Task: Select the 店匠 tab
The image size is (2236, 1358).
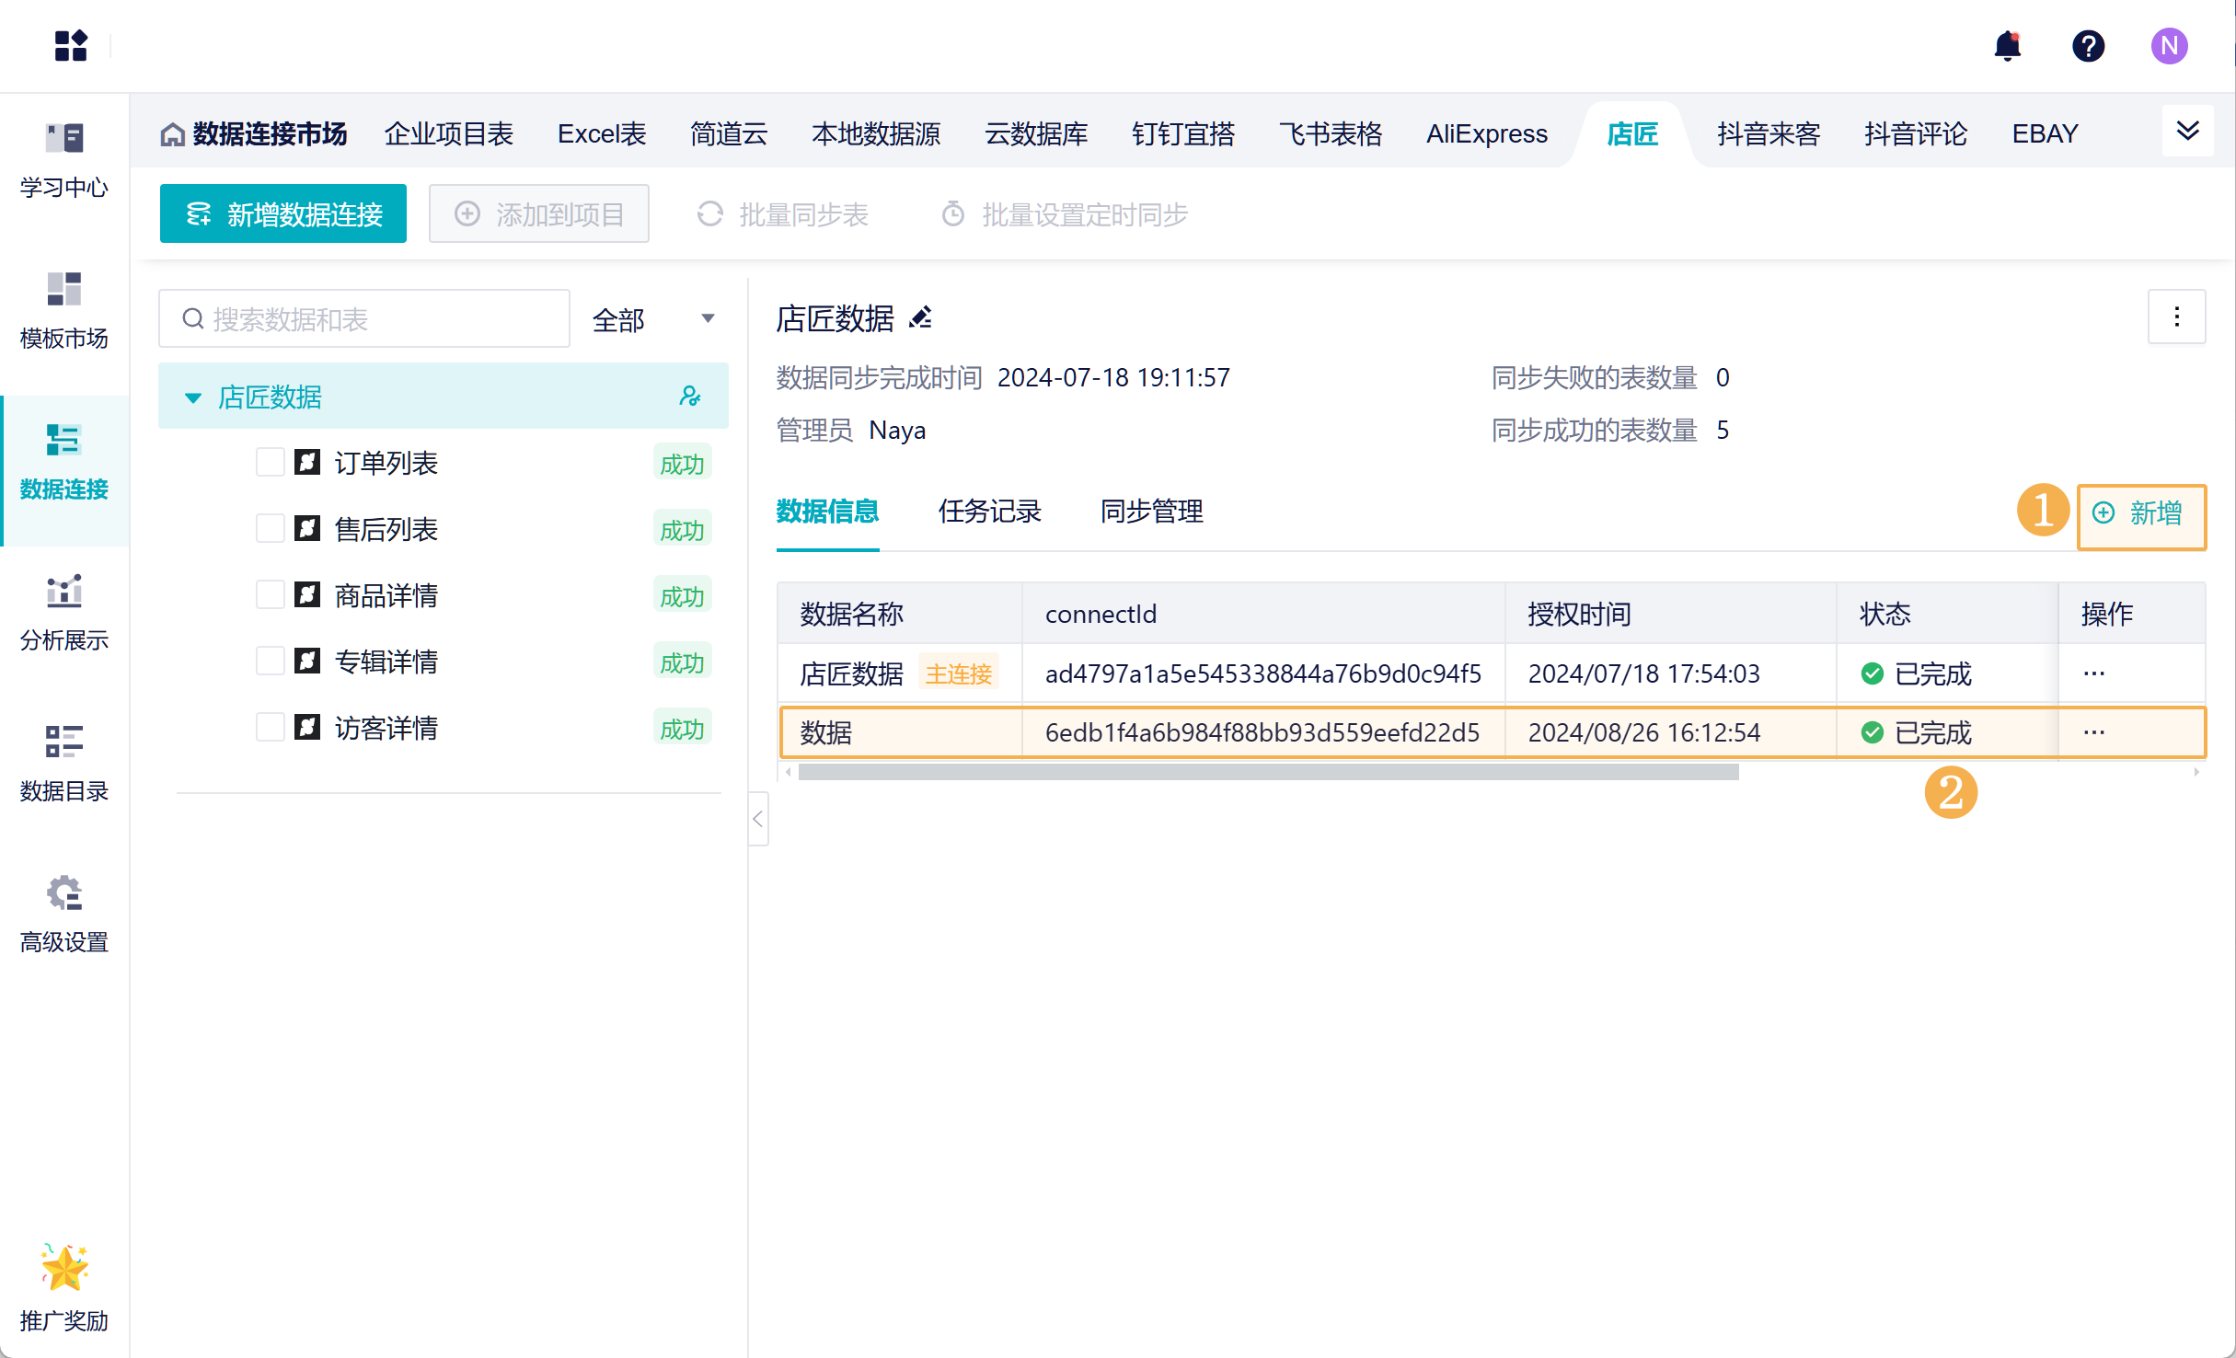Action: tap(1632, 134)
